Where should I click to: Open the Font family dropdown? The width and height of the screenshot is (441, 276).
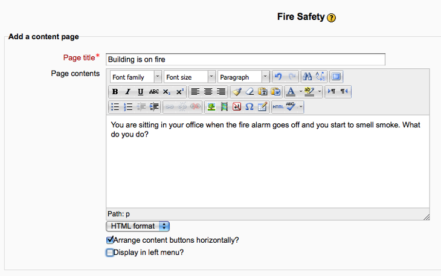click(x=135, y=77)
